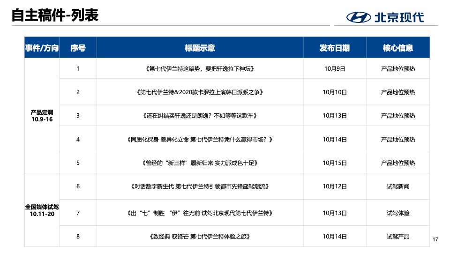Click sequence number 2 cell
This screenshot has width=450, height=253.
click(78, 92)
